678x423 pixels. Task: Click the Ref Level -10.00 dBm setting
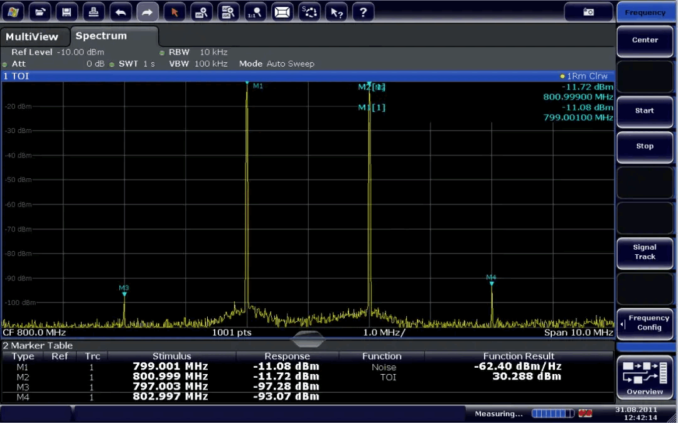(x=58, y=52)
